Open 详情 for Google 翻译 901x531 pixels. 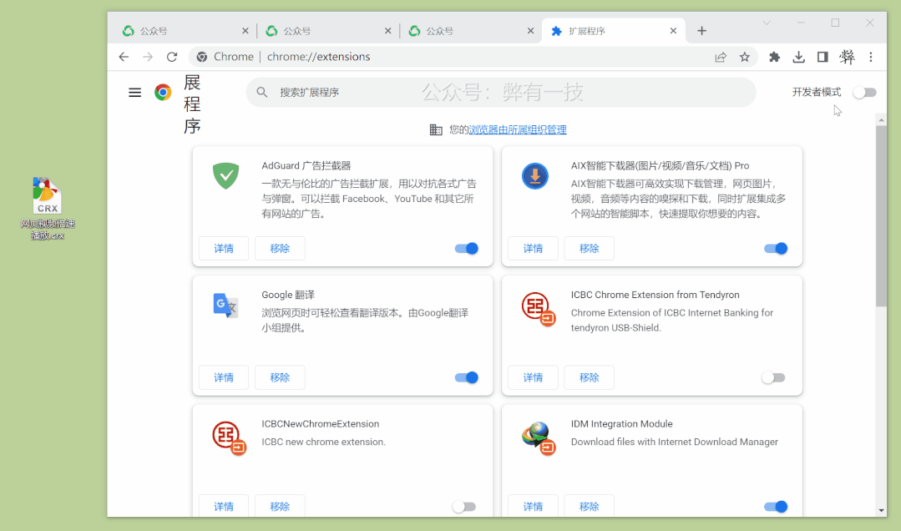click(224, 377)
